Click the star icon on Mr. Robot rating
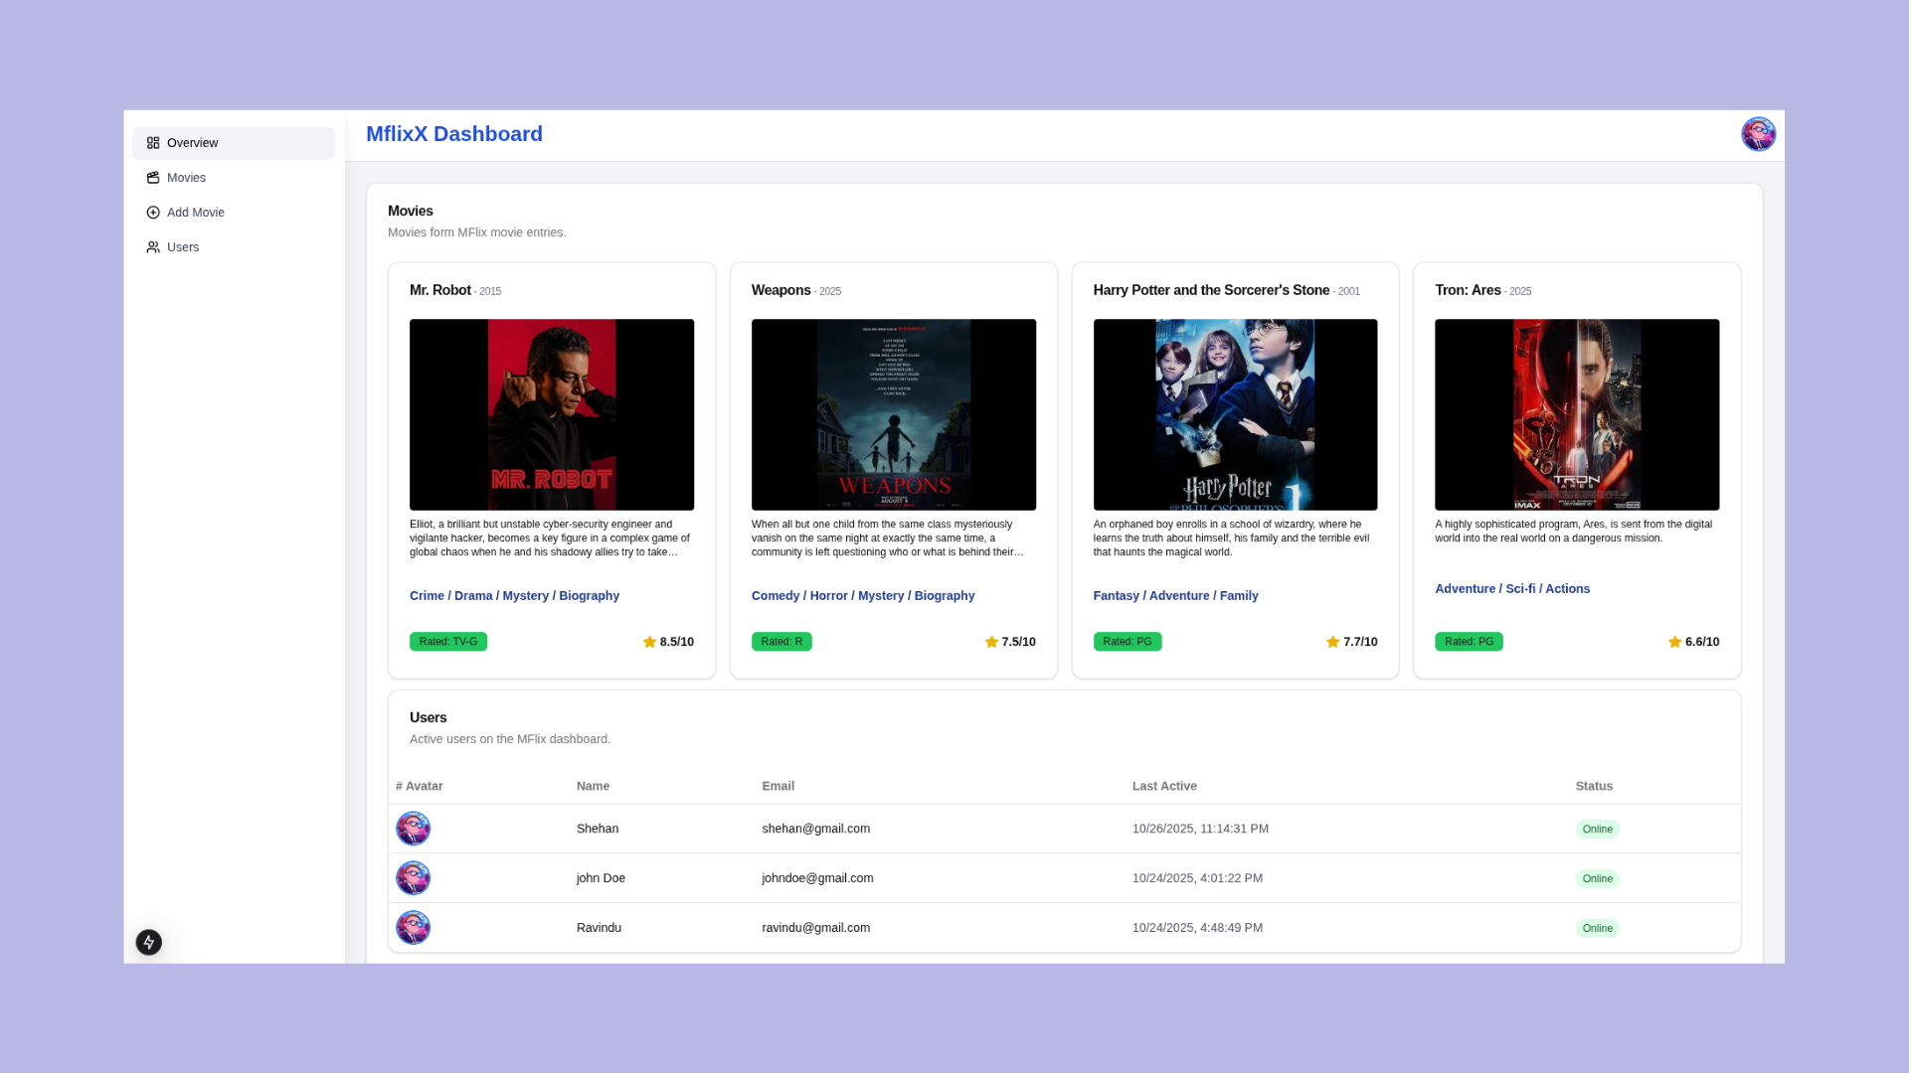The width and height of the screenshot is (1909, 1073). [649, 642]
